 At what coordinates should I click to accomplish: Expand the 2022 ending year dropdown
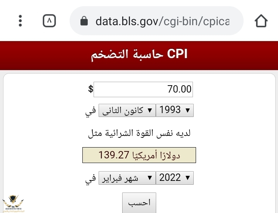coord(174,178)
